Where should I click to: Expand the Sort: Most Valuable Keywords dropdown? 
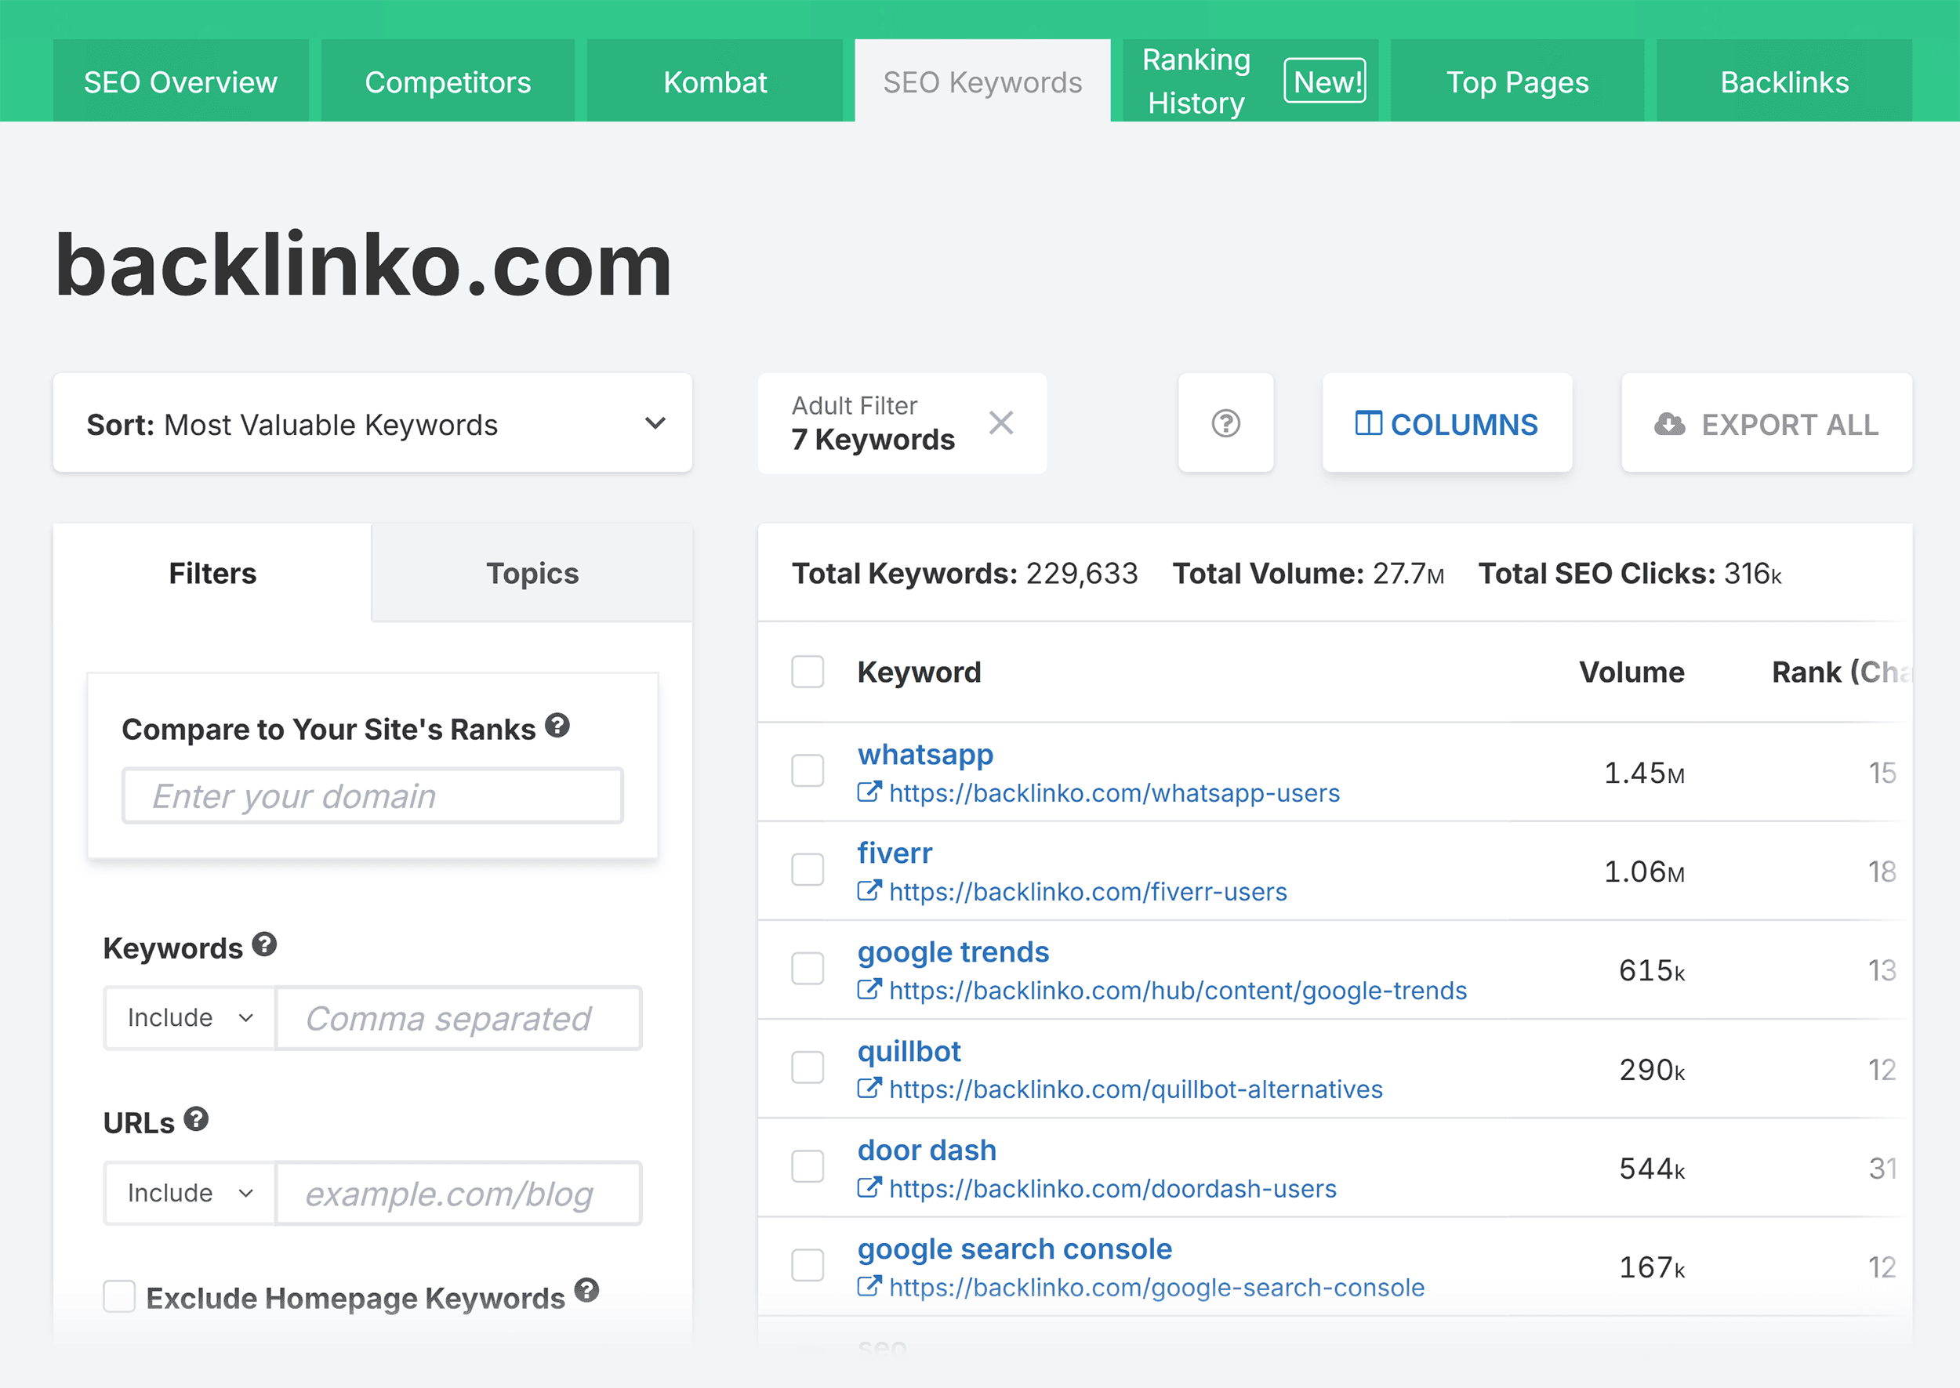point(372,423)
